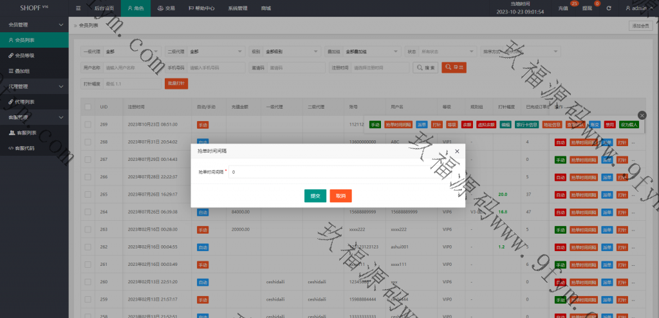This screenshot has width=659, height=318.
Task: Open 叠加组 in the sidebar
Action: point(22,71)
